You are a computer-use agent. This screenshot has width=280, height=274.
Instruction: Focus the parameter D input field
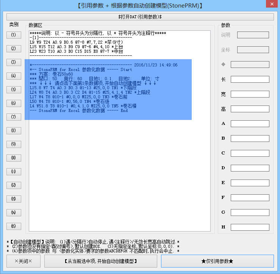[250, 168]
